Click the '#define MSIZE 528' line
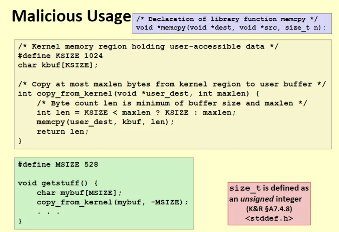The height and width of the screenshot is (232, 339). click(x=58, y=164)
